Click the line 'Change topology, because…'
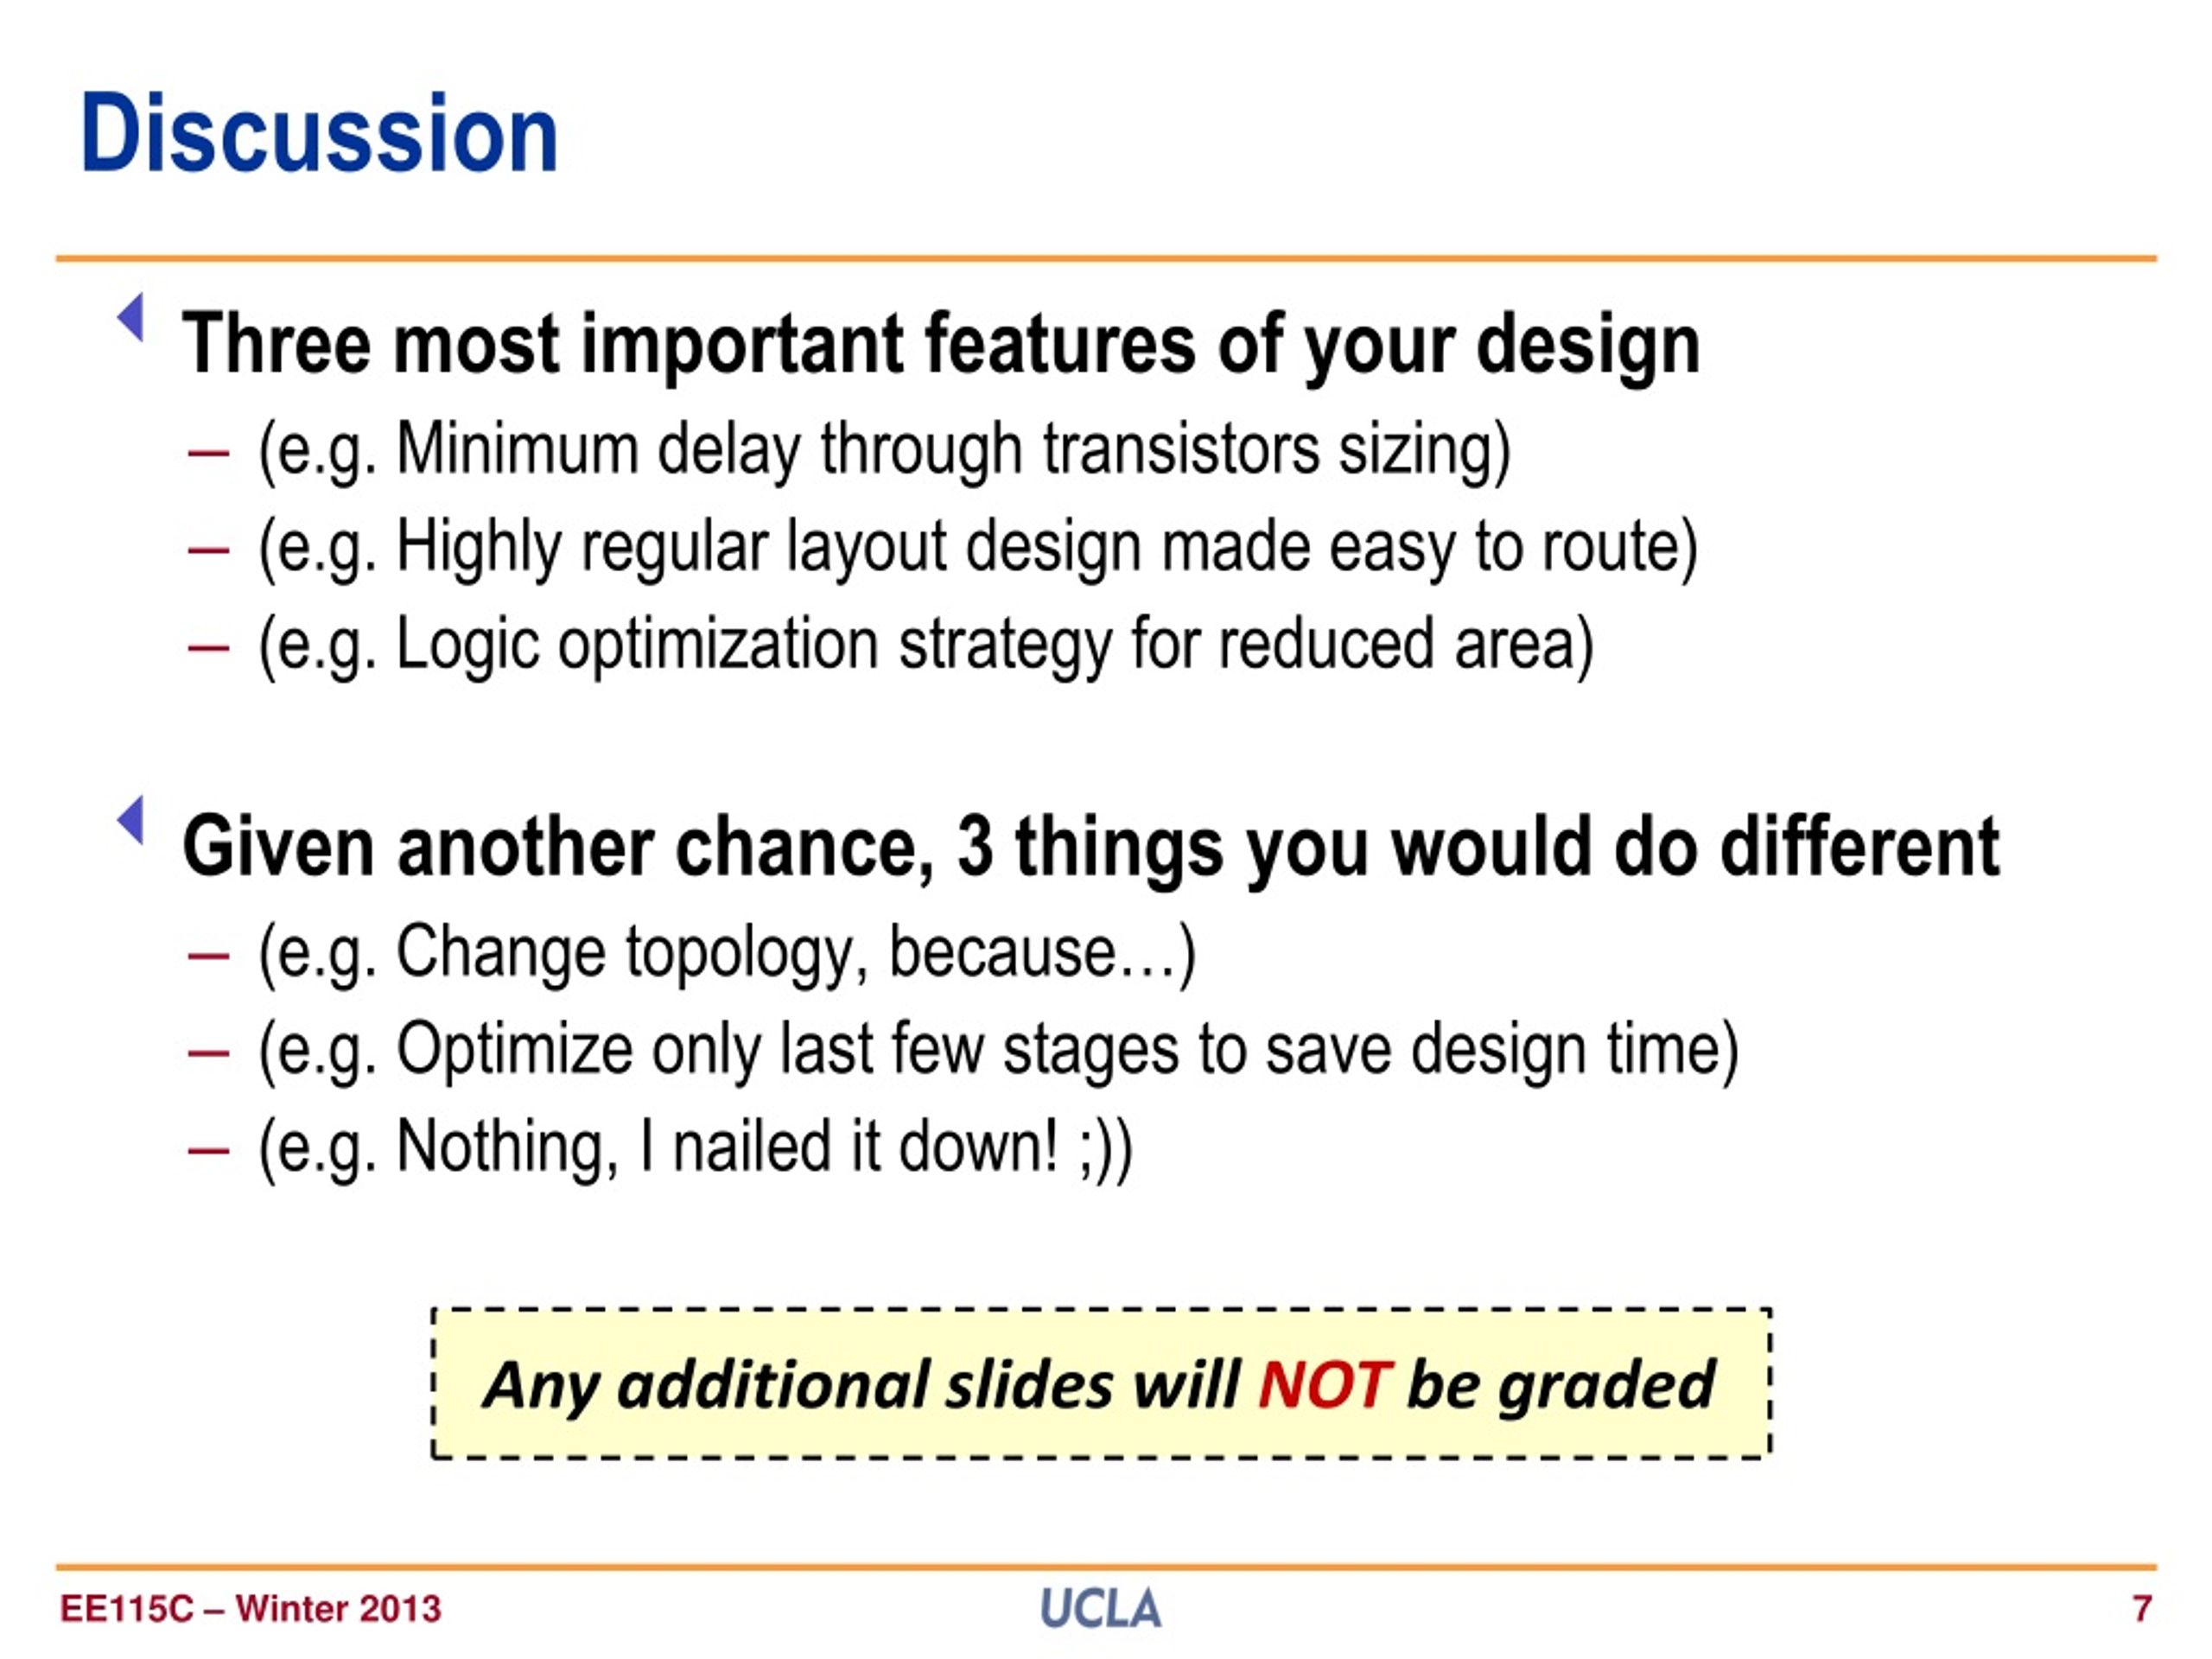Screen dimensions: 2212x1659 coord(726,953)
